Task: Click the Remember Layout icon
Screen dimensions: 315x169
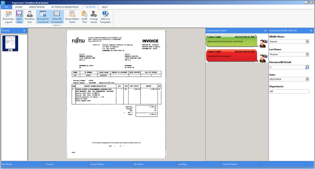Action: (x=8, y=14)
